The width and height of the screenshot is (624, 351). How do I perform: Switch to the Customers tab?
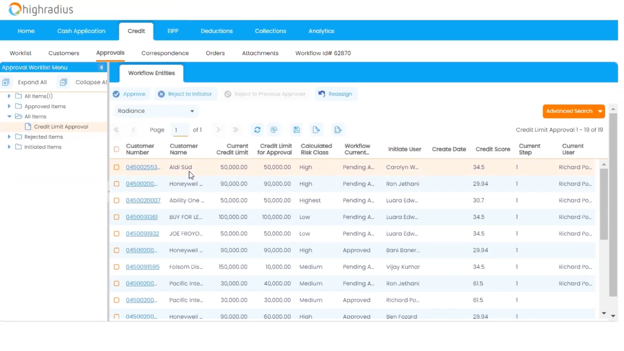coord(63,53)
